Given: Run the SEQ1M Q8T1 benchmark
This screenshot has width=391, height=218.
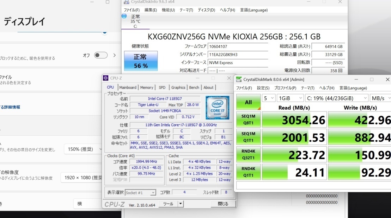Looking at the screenshot, I should (x=248, y=120).
